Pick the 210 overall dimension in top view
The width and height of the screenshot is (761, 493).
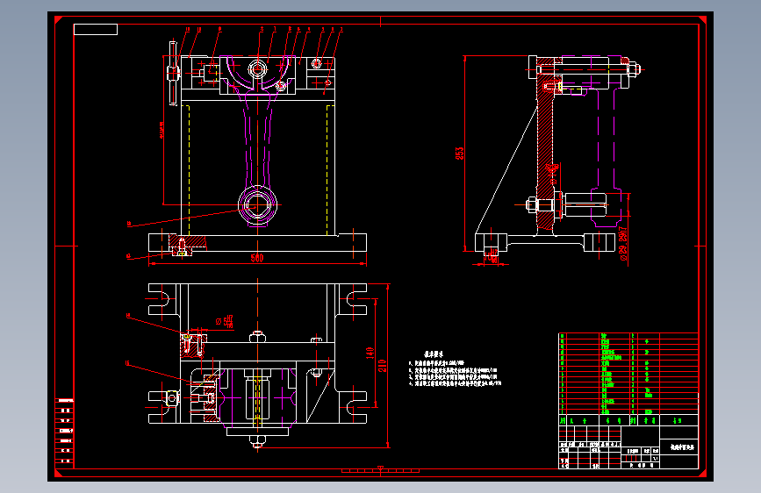[383, 366]
